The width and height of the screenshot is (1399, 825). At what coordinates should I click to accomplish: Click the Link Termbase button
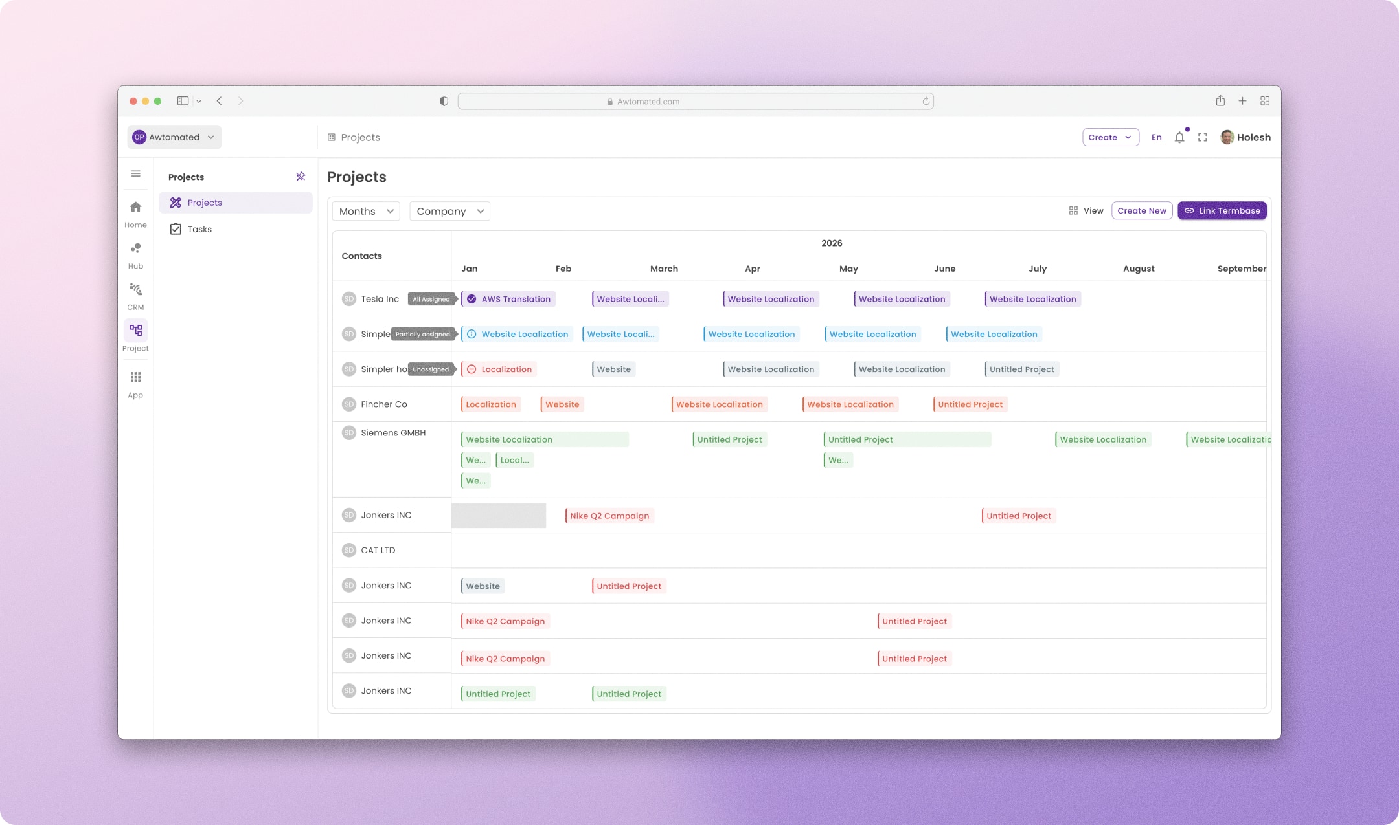1222,210
